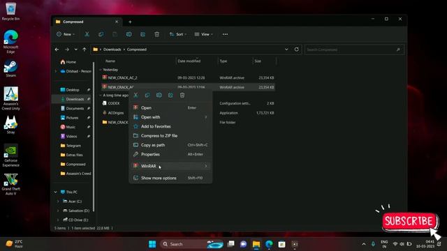Launch Microsoft Edge from desktop
The width and height of the screenshot is (447, 251).
point(10,42)
